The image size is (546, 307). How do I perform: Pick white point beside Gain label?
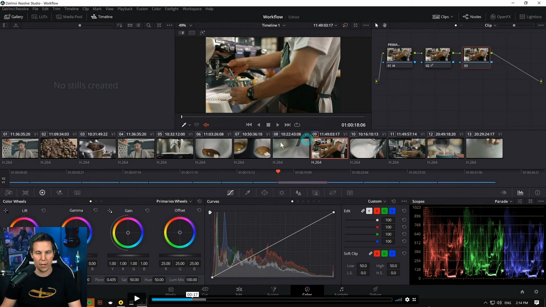[x=110, y=211]
